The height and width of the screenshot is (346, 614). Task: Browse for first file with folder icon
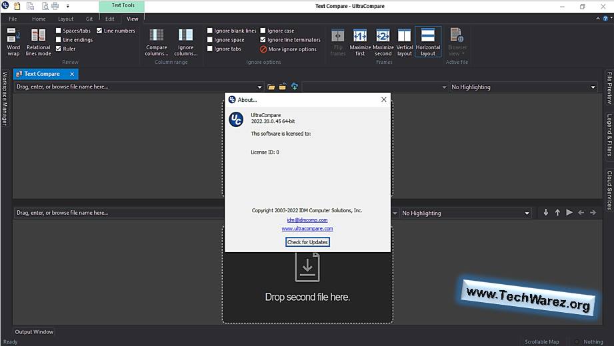(271, 86)
